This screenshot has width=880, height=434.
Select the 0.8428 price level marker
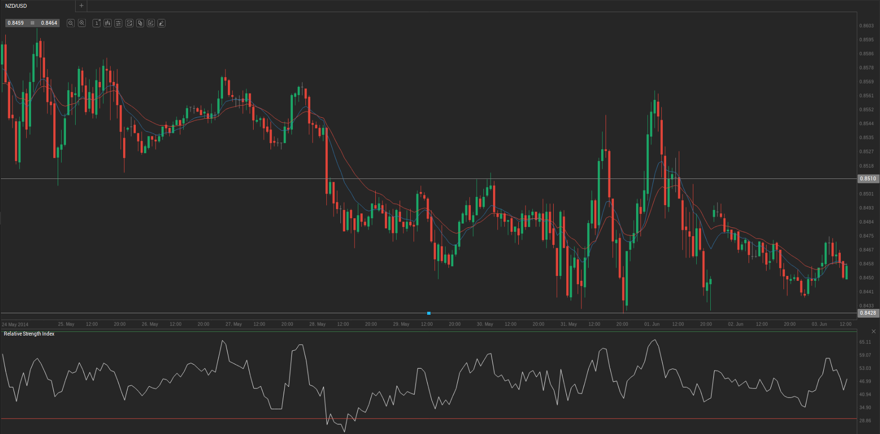click(868, 313)
